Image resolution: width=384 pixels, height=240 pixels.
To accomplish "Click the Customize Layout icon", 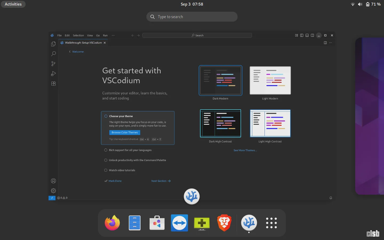I will click(297, 35).
